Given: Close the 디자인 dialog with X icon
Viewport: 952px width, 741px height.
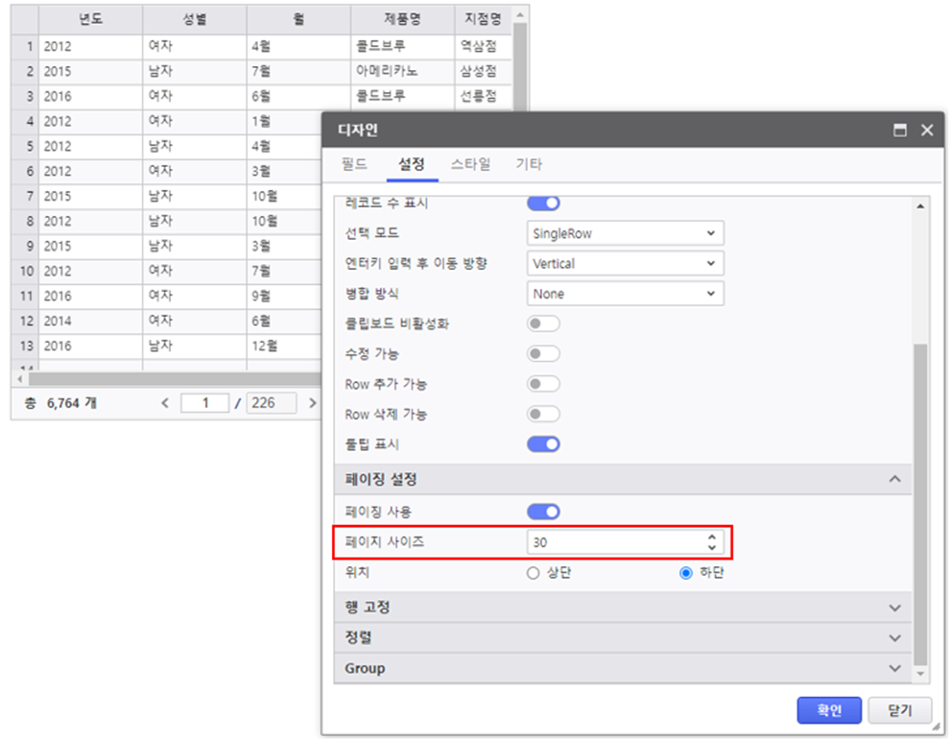Looking at the screenshot, I should click(x=927, y=131).
